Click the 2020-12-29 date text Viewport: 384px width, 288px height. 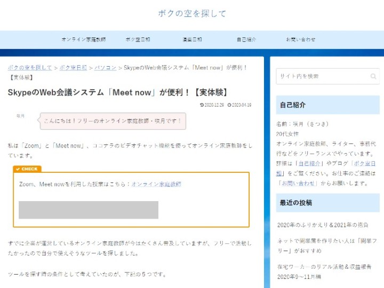214,105
